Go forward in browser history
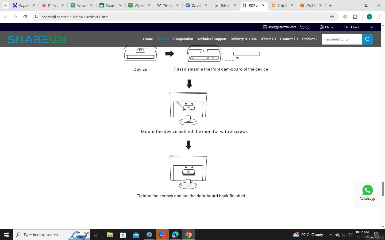The width and height of the screenshot is (385, 240). coord(16,17)
